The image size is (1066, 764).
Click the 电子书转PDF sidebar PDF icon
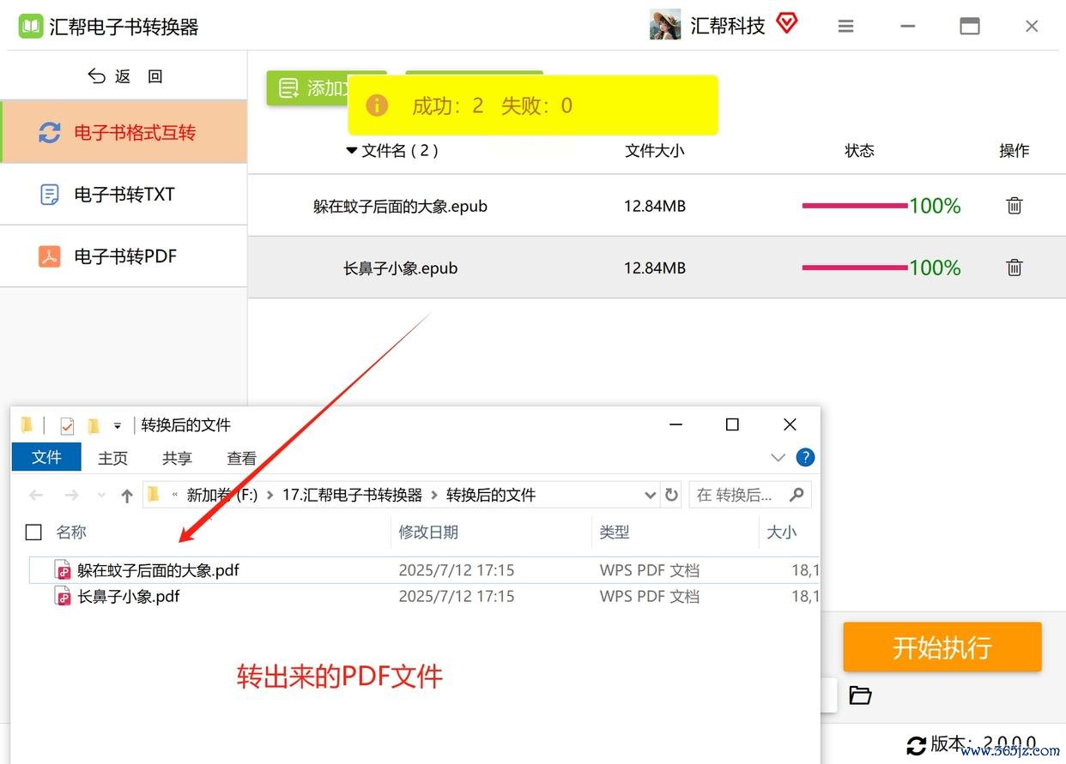pos(50,256)
